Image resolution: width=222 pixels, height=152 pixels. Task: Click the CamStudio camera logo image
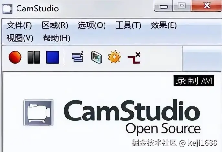click(39, 113)
